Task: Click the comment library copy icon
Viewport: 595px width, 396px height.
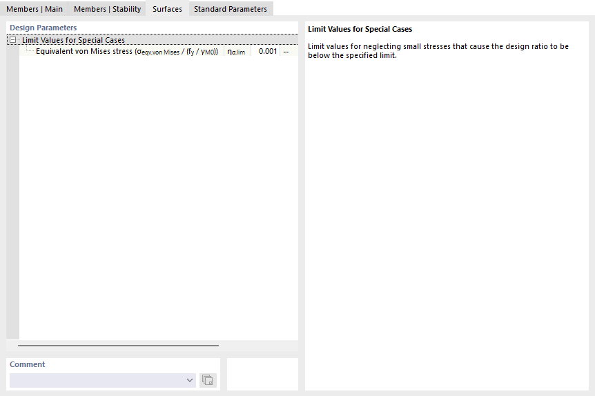Action: pyautogui.click(x=208, y=380)
